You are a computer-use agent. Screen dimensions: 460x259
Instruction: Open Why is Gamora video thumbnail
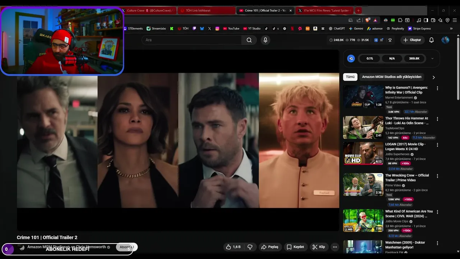click(x=363, y=97)
